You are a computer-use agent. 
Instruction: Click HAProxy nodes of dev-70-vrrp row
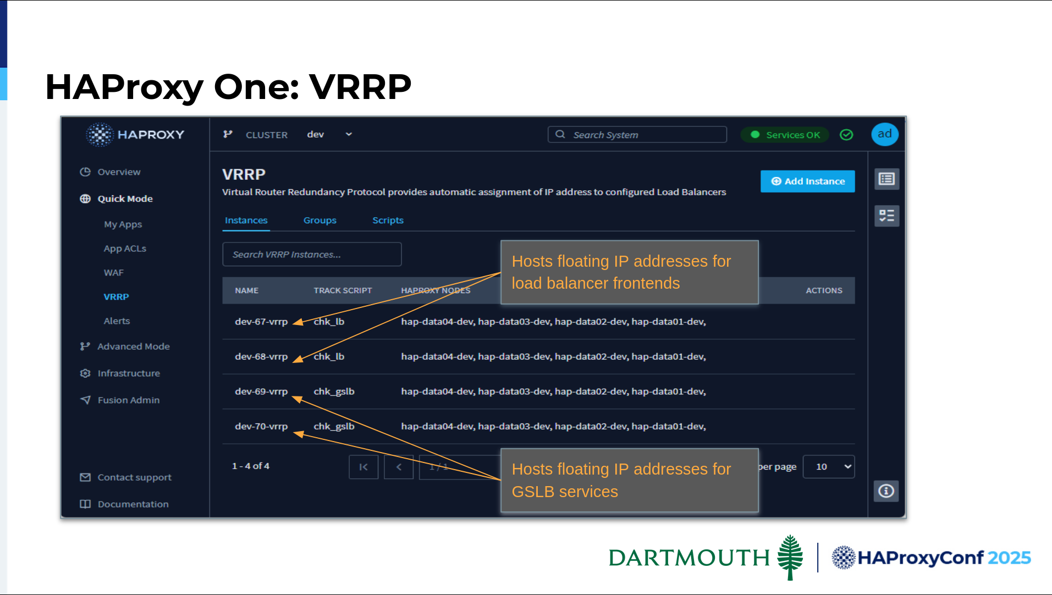click(x=553, y=426)
